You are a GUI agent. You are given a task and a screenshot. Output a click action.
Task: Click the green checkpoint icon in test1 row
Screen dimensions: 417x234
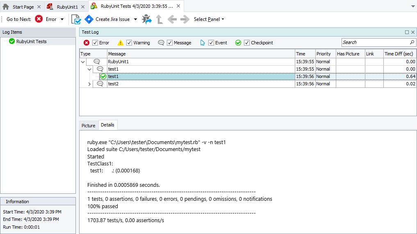103,76
